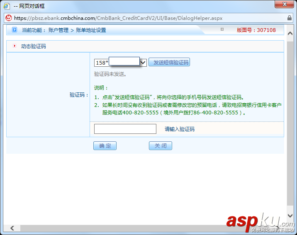Click the 关闭 button
The image size is (297, 235).
[161, 146]
